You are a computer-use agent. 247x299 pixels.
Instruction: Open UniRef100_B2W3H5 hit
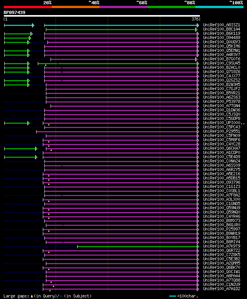(x=222, y=84)
